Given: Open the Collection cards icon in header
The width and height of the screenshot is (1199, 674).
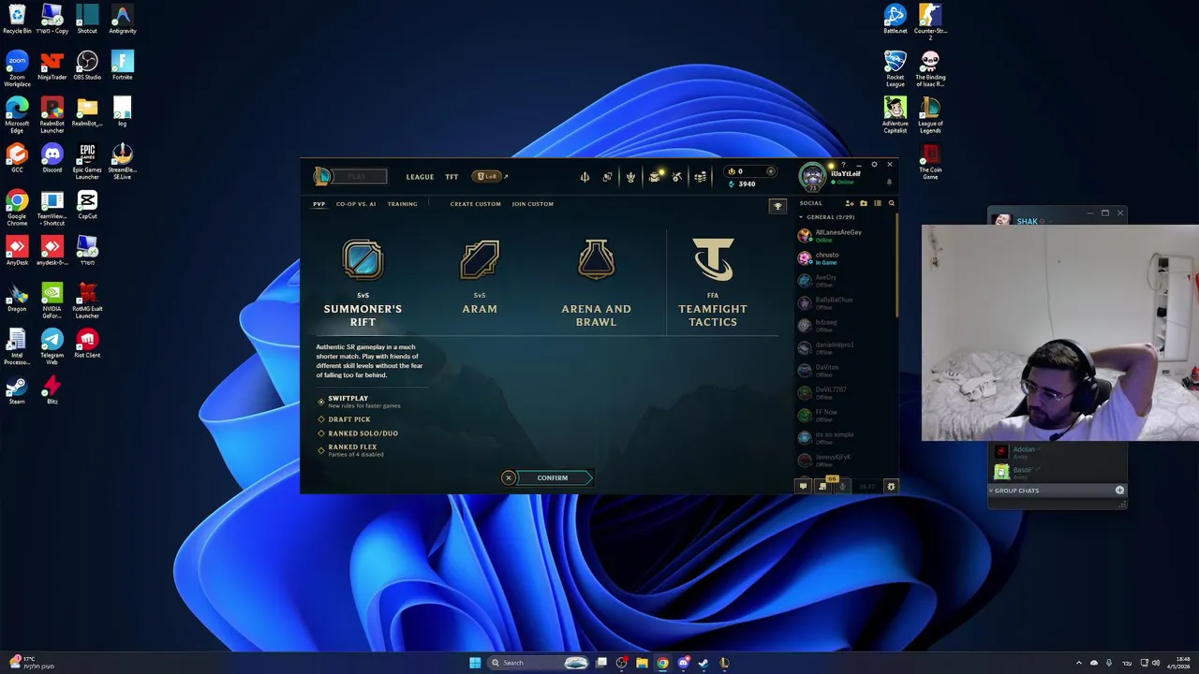Looking at the screenshot, I should (607, 177).
